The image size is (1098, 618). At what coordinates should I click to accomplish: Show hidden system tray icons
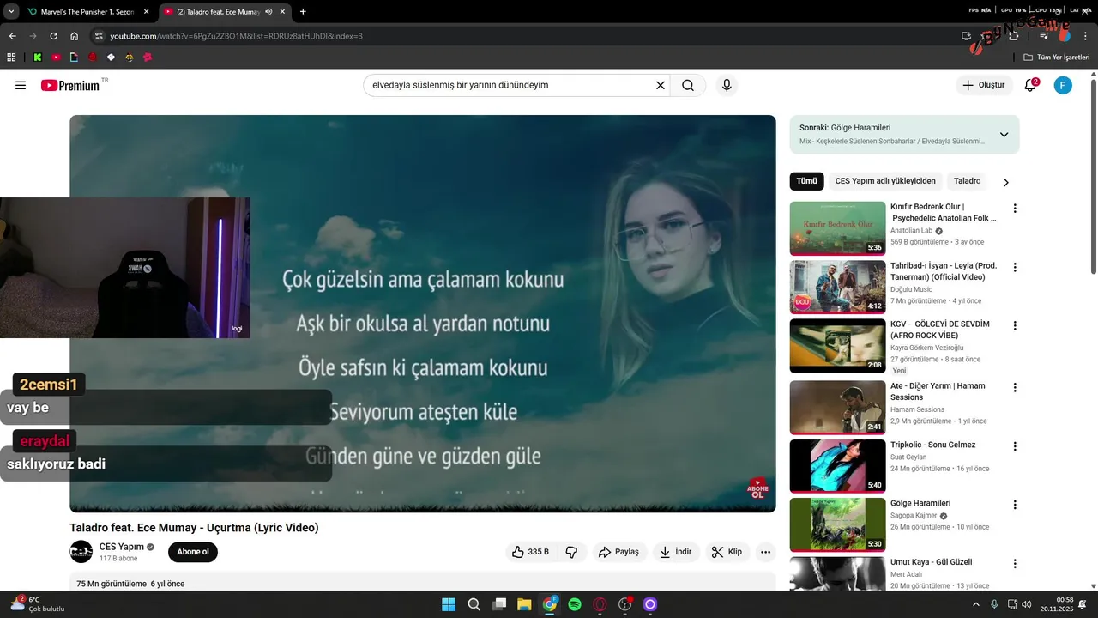coord(977,604)
